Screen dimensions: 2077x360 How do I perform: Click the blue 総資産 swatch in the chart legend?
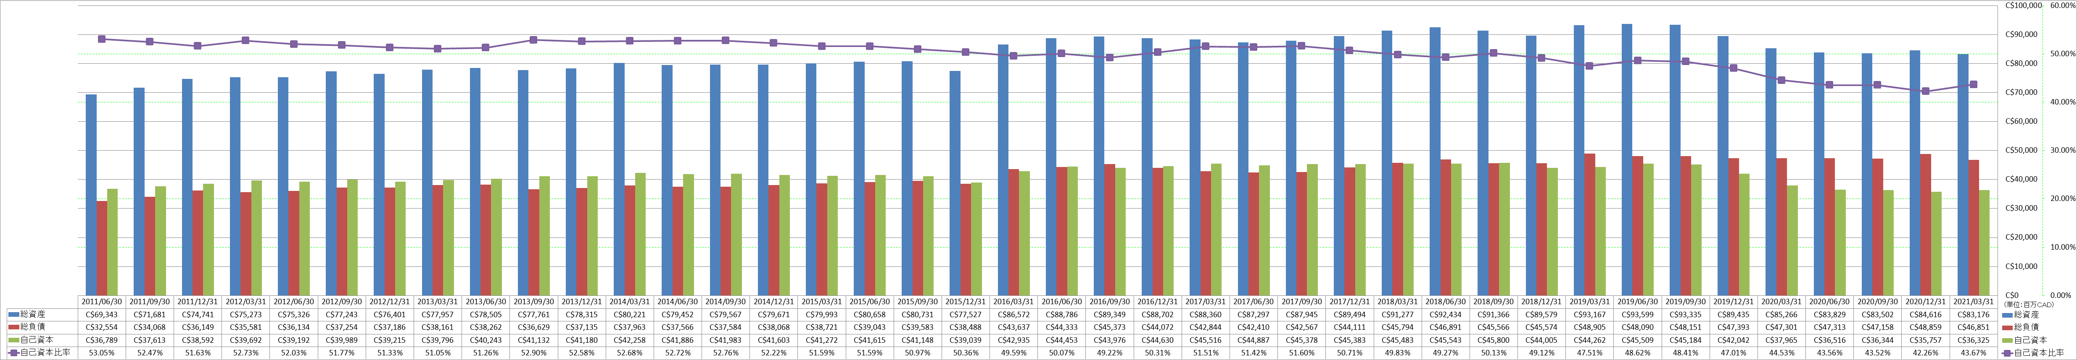[x=2008, y=314]
